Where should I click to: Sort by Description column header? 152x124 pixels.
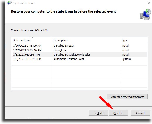point(86,40)
